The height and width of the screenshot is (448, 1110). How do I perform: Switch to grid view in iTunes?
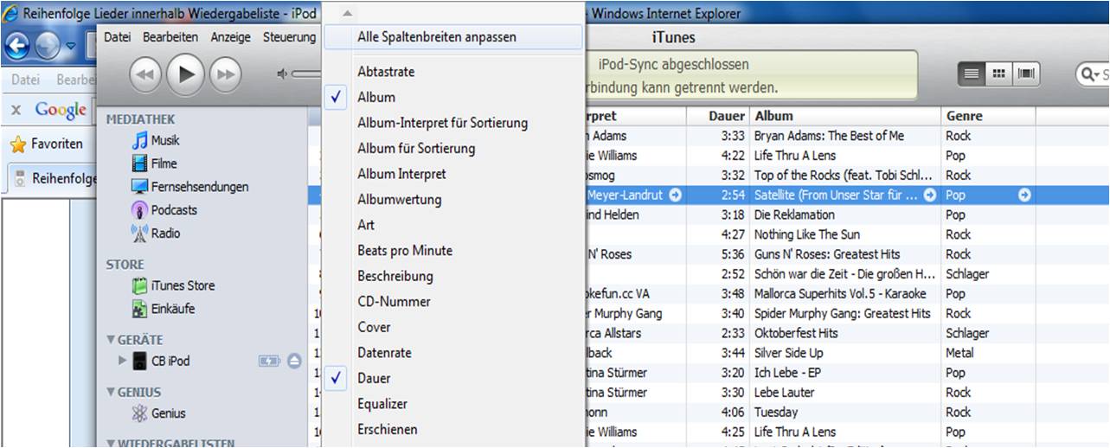(998, 74)
